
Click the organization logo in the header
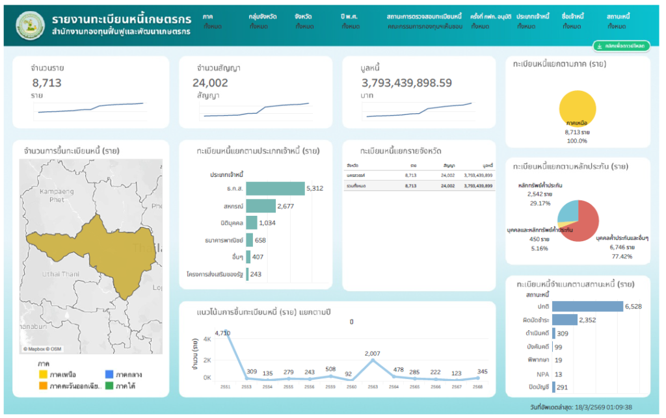[x=27, y=23]
